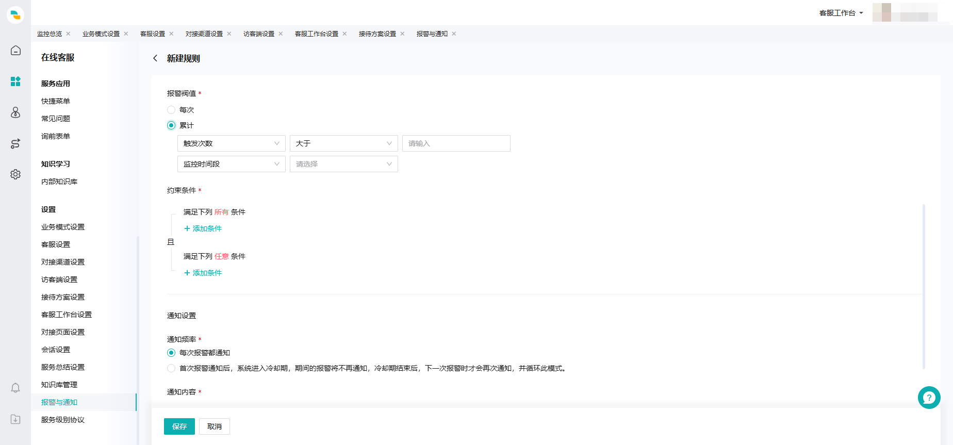Switch to the 业务模式设置 tab

(x=101, y=34)
